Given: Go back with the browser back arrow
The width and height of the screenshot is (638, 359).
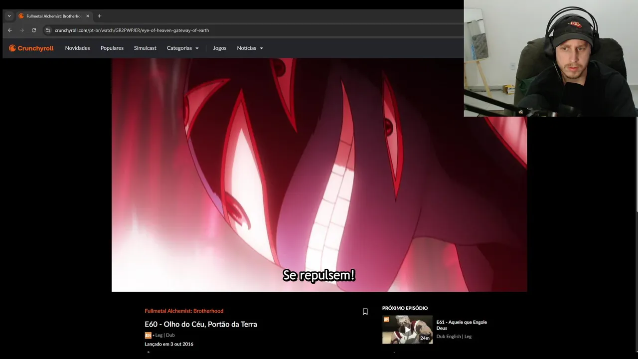Looking at the screenshot, I should (x=9, y=30).
